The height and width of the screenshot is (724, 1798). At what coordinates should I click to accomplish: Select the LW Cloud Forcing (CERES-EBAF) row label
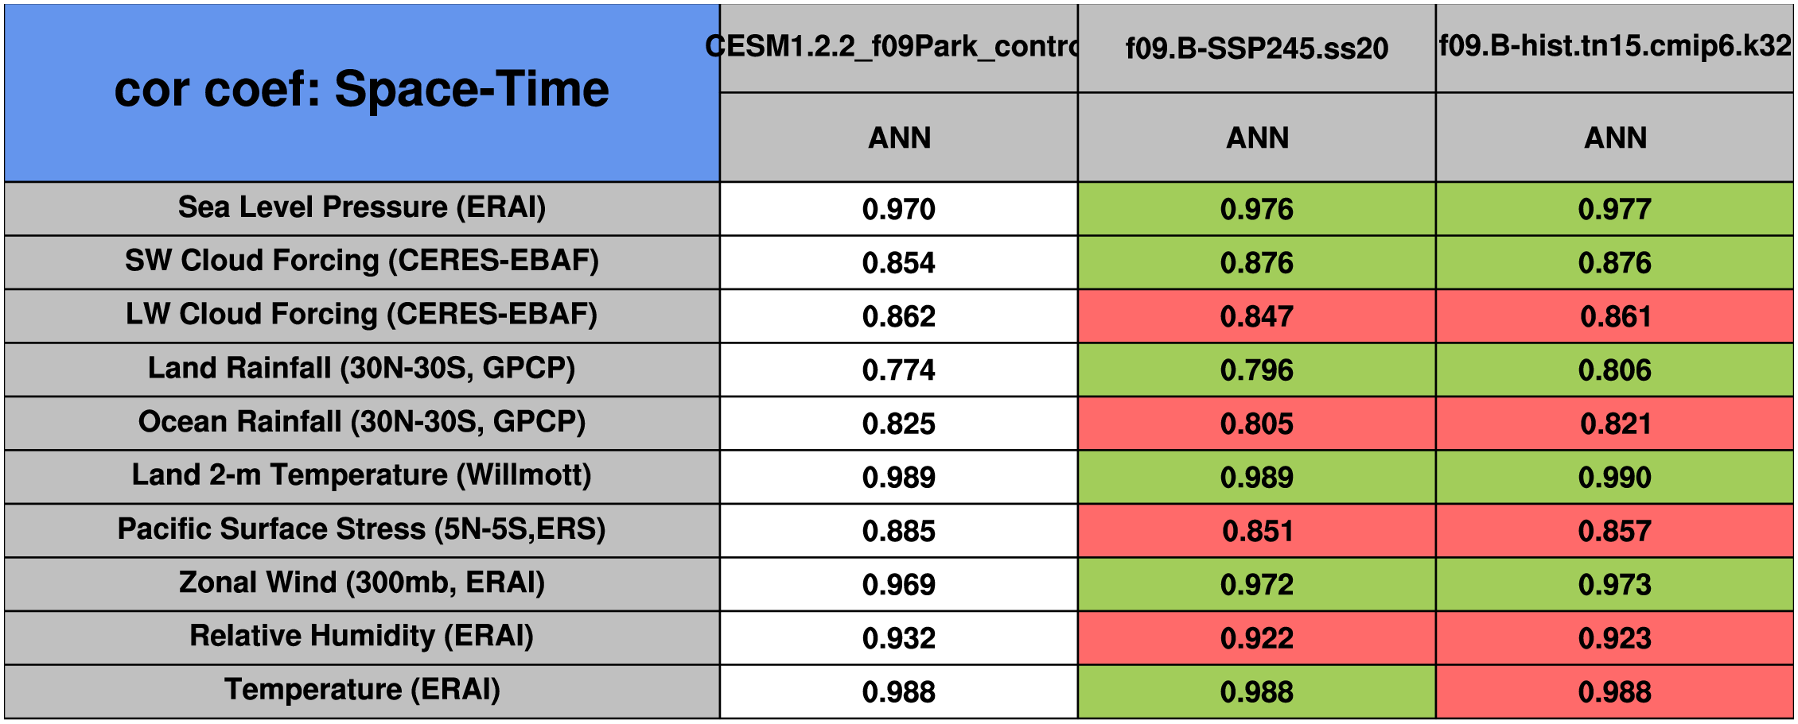362,315
